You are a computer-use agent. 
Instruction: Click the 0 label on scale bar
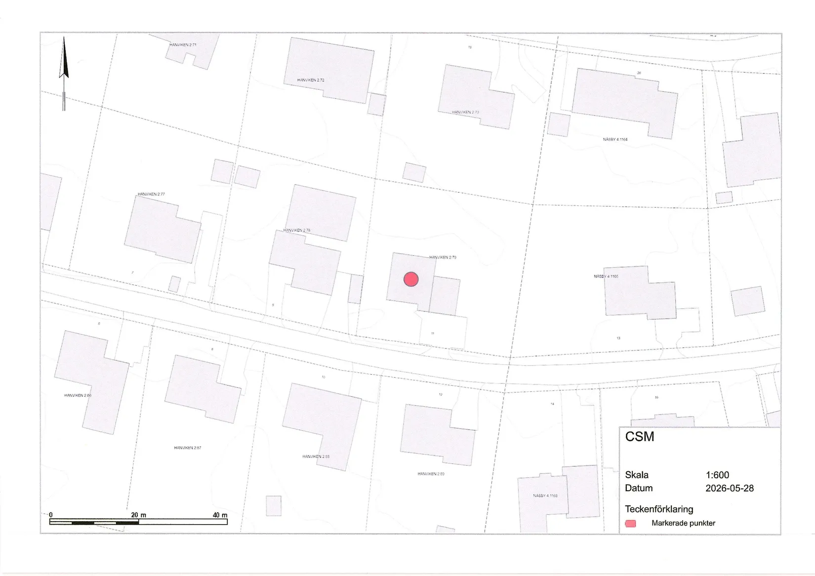point(51,515)
